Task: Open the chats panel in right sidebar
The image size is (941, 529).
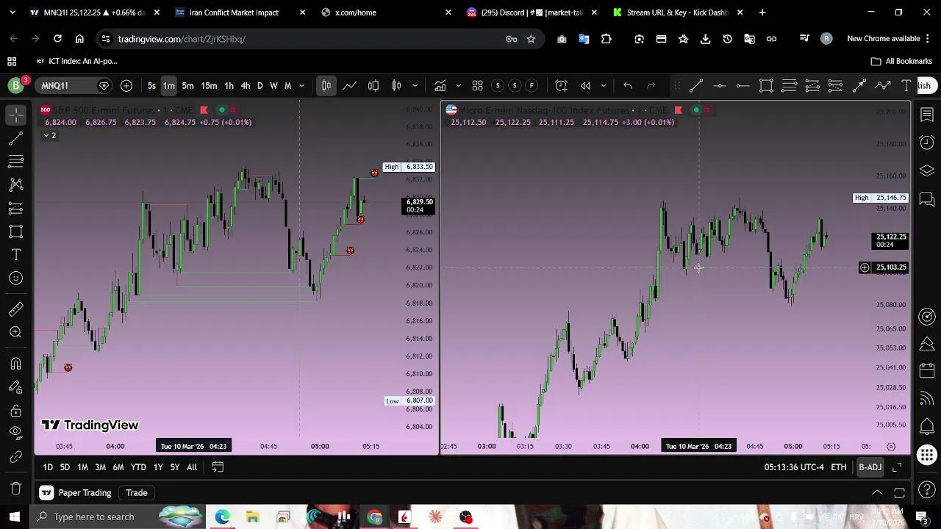Action: point(927,199)
